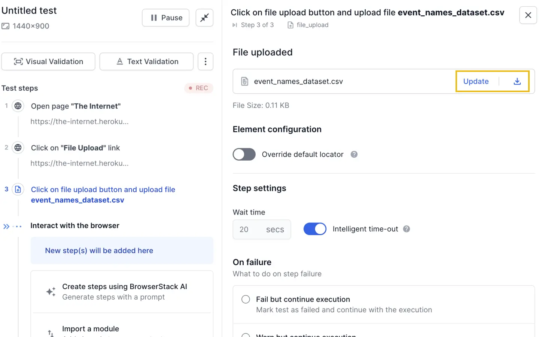This screenshot has width=539, height=337.
Task: Pause the test recording
Action: click(166, 18)
